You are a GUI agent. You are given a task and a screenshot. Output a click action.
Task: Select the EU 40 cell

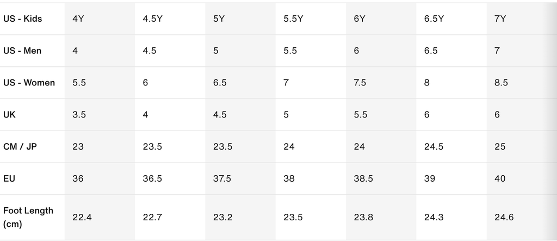coord(500,178)
